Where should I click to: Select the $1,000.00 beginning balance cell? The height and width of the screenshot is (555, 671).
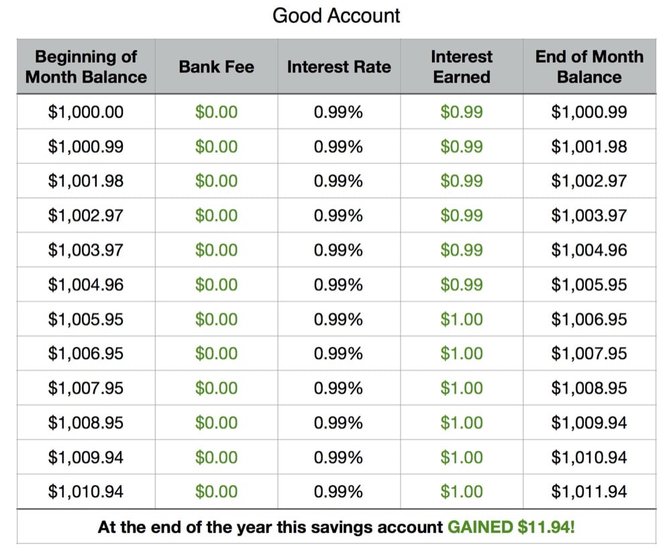pyautogui.click(x=86, y=112)
